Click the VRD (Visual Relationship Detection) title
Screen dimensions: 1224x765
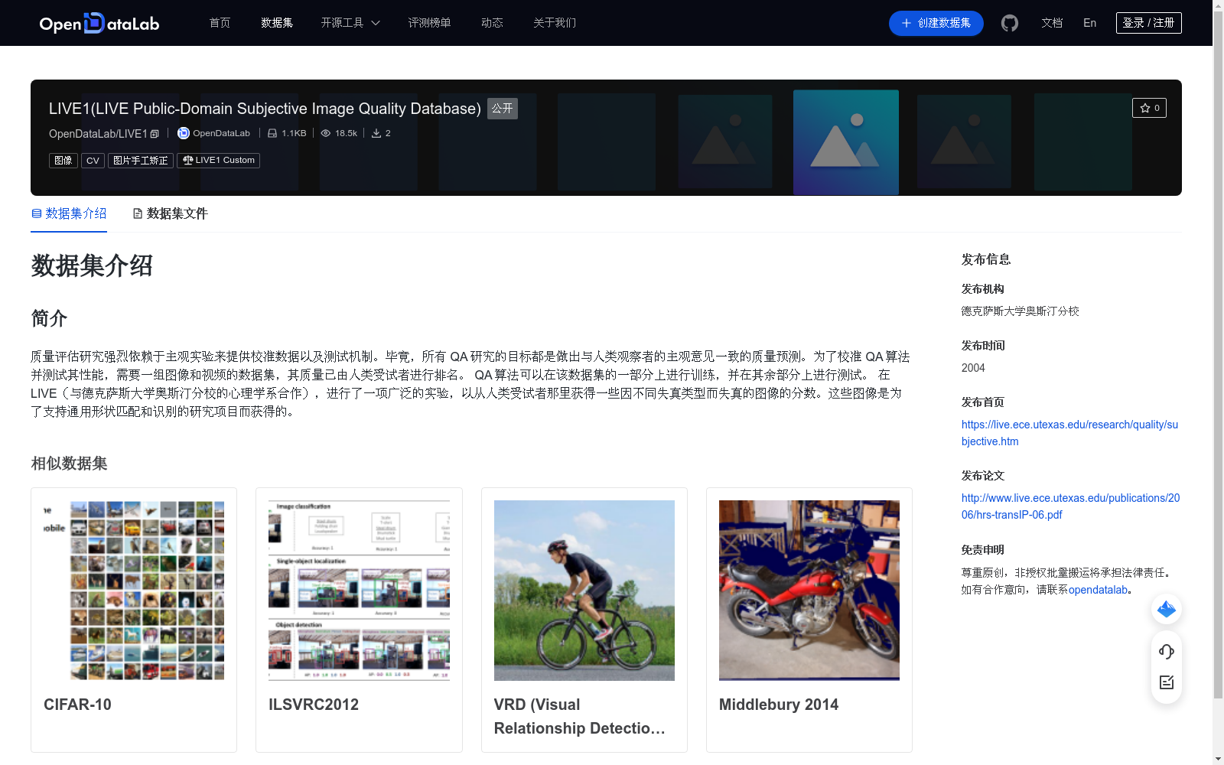(580, 716)
